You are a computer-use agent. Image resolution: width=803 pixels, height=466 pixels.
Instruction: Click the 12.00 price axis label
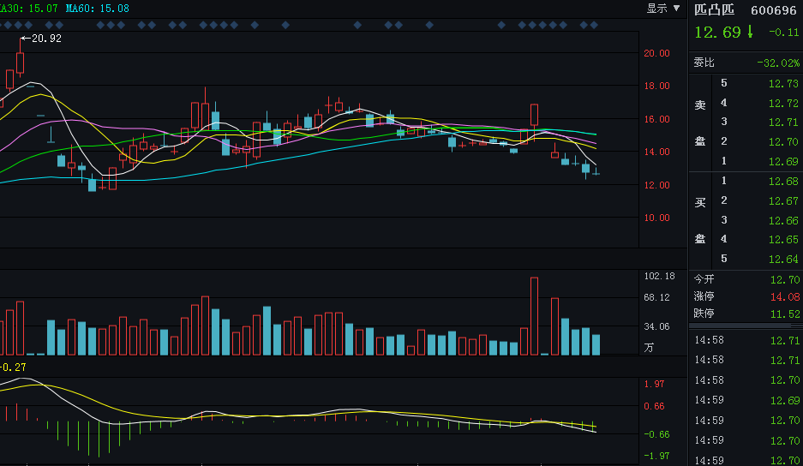tap(656, 185)
